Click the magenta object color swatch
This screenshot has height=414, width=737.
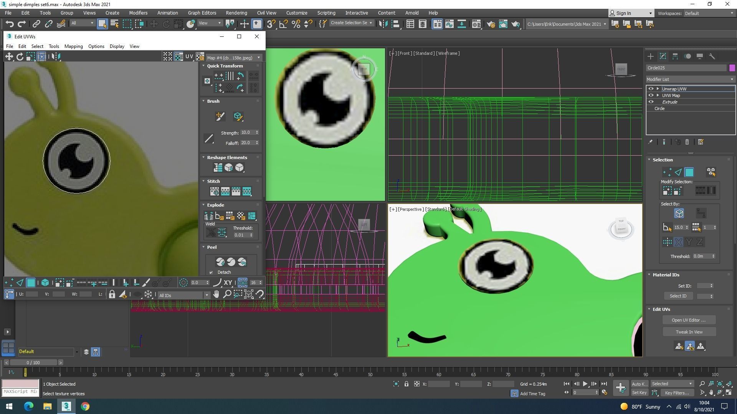point(732,68)
